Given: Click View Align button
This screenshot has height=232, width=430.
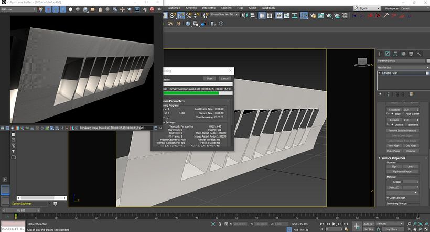Looking at the screenshot, I should click(394, 146).
